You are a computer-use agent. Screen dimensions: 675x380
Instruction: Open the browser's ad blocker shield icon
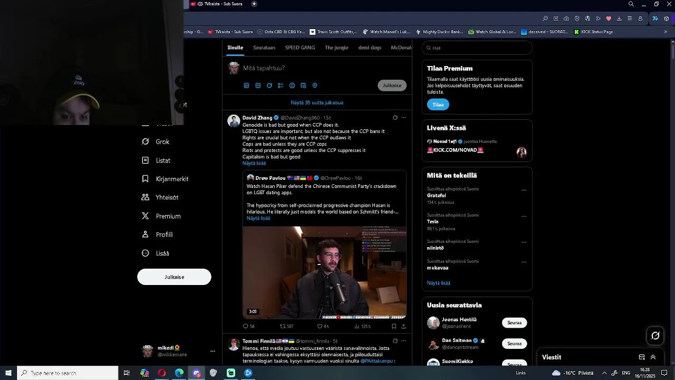[577, 18]
